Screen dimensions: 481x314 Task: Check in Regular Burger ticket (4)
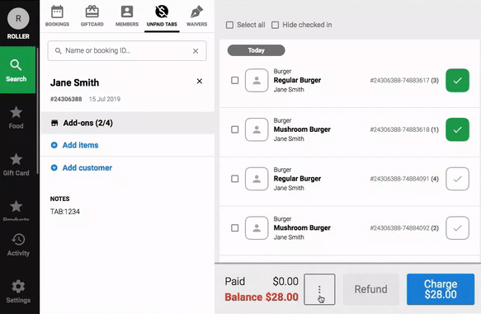[457, 179]
